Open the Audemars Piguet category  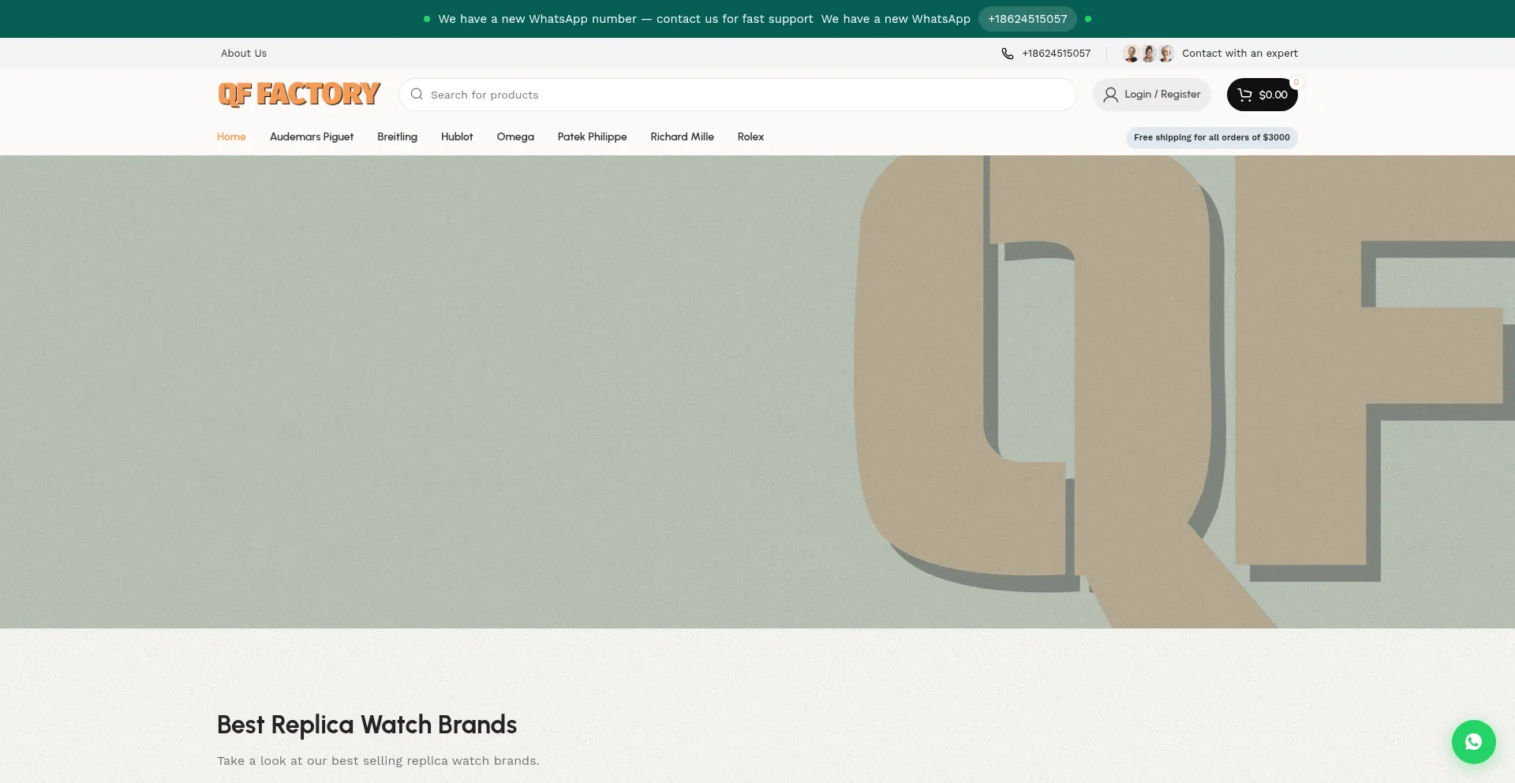point(312,137)
